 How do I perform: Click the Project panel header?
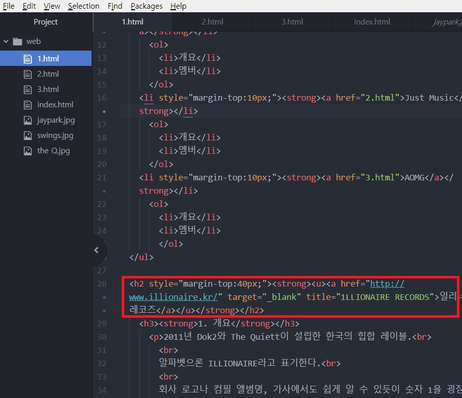[46, 22]
